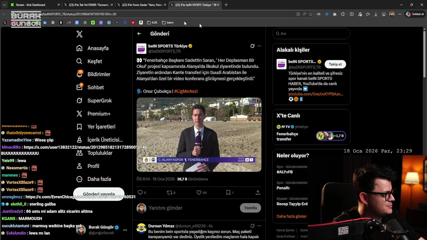This screenshot has width=427, height=240.
Task: Click Daha fazla göster link
Action: pos(292,216)
